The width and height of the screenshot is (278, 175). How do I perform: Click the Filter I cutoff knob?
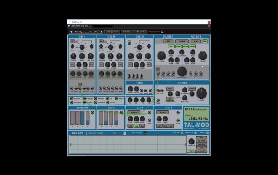(x=161, y=56)
